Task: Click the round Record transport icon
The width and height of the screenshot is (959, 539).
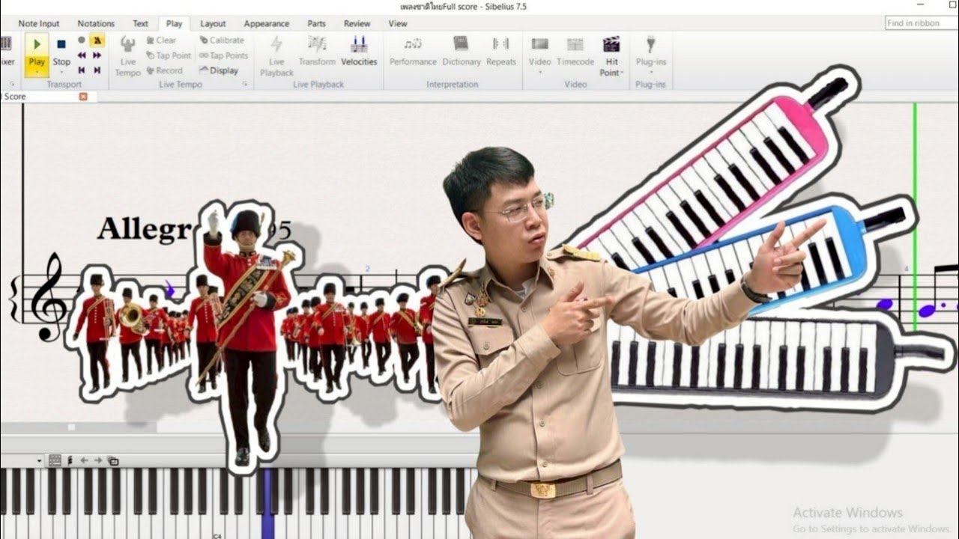Action: tap(82, 40)
